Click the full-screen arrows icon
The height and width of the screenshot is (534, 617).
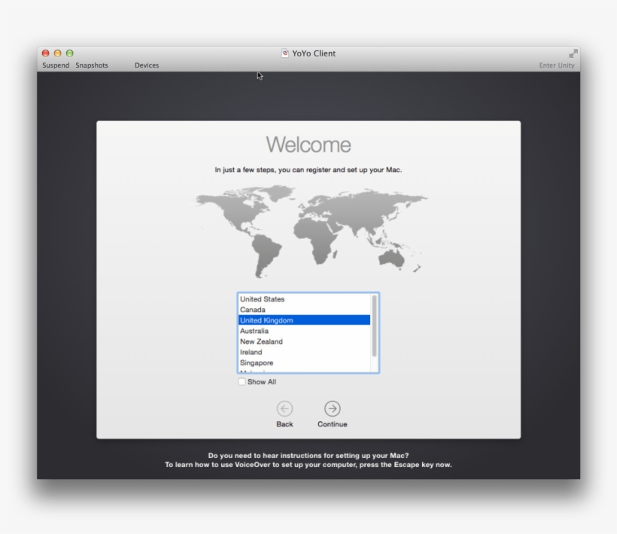(573, 53)
